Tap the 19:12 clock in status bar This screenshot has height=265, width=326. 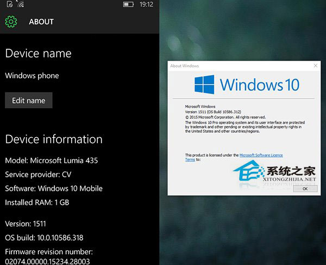[x=146, y=4]
